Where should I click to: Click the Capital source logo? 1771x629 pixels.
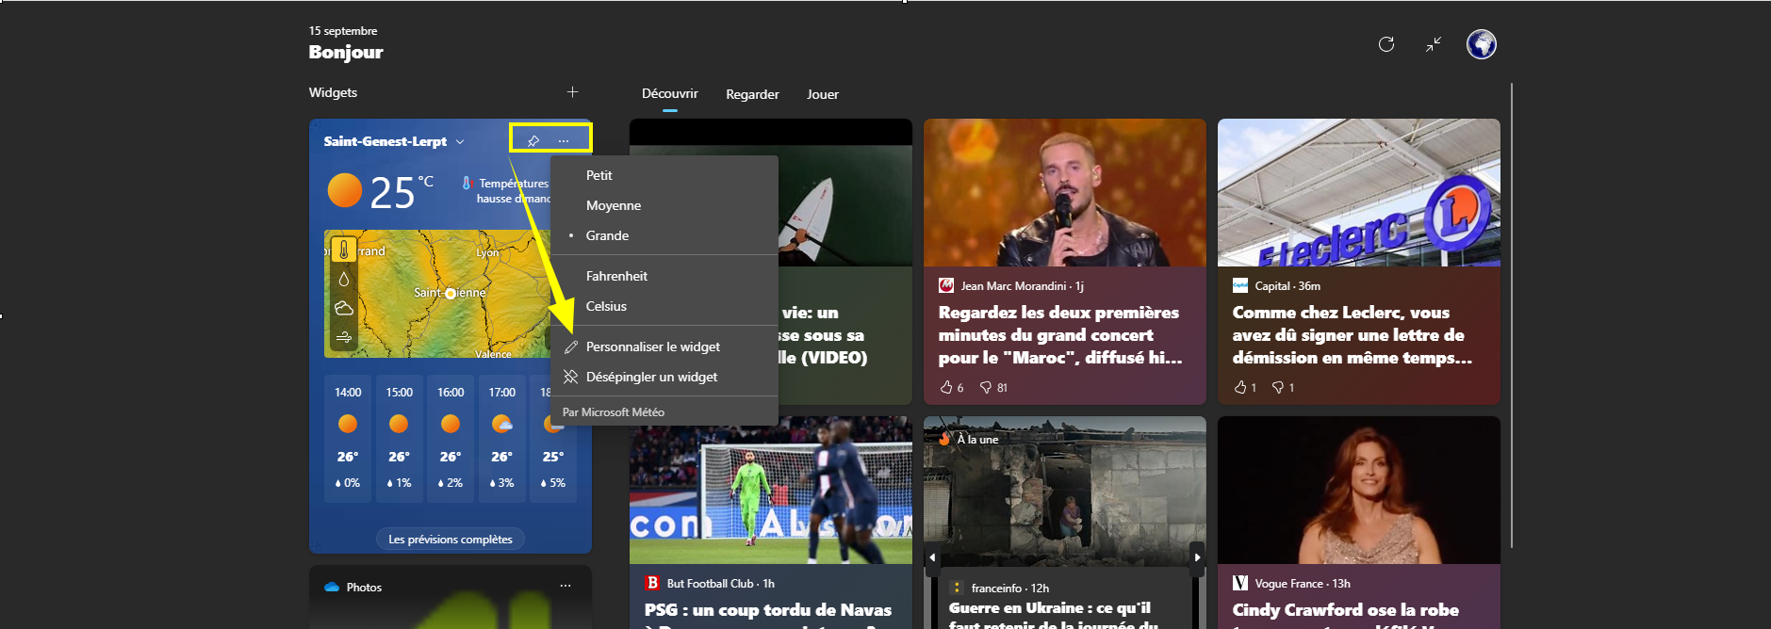pyautogui.click(x=1240, y=285)
